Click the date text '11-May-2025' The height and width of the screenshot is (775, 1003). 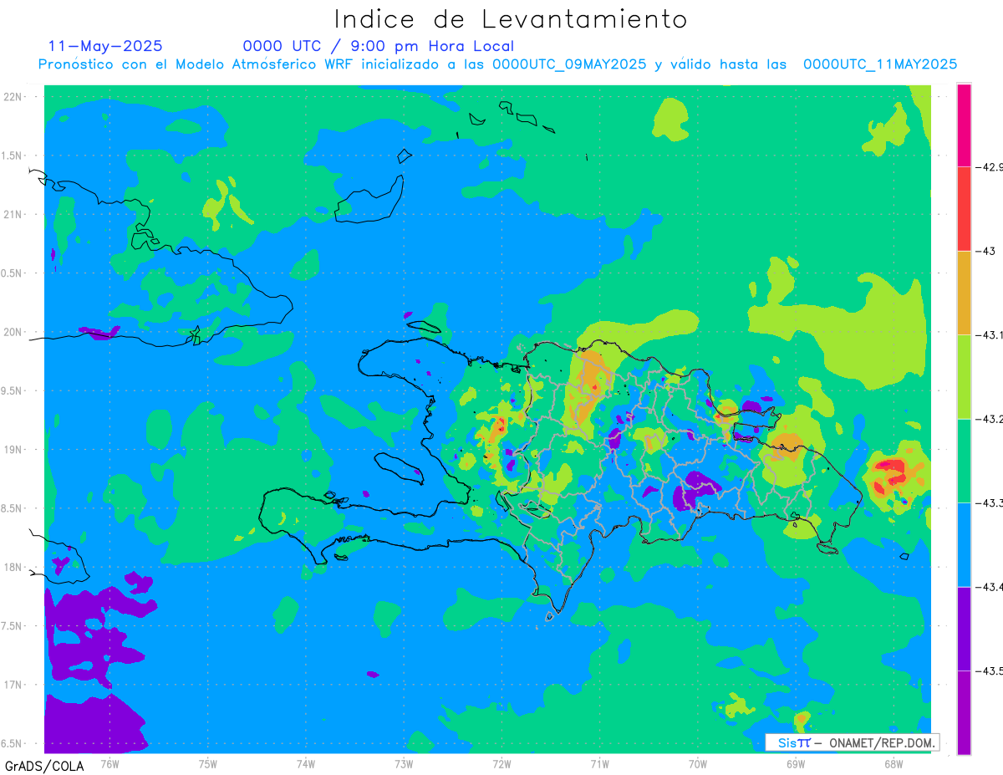pyautogui.click(x=105, y=46)
